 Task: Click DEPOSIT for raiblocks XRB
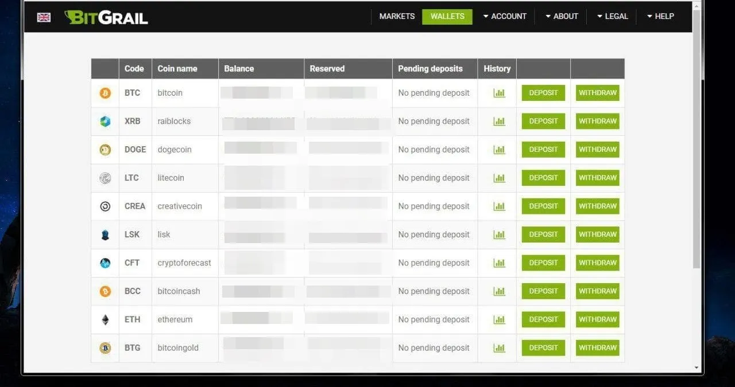click(543, 121)
